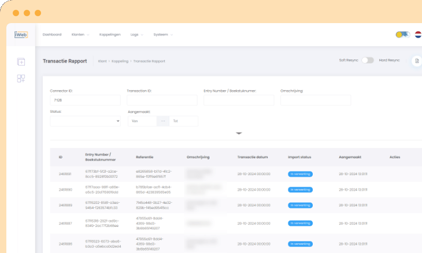Screen dimensions: 422x253
Task: Toggle the yellow theme switch in top bar
Action: (402, 35)
